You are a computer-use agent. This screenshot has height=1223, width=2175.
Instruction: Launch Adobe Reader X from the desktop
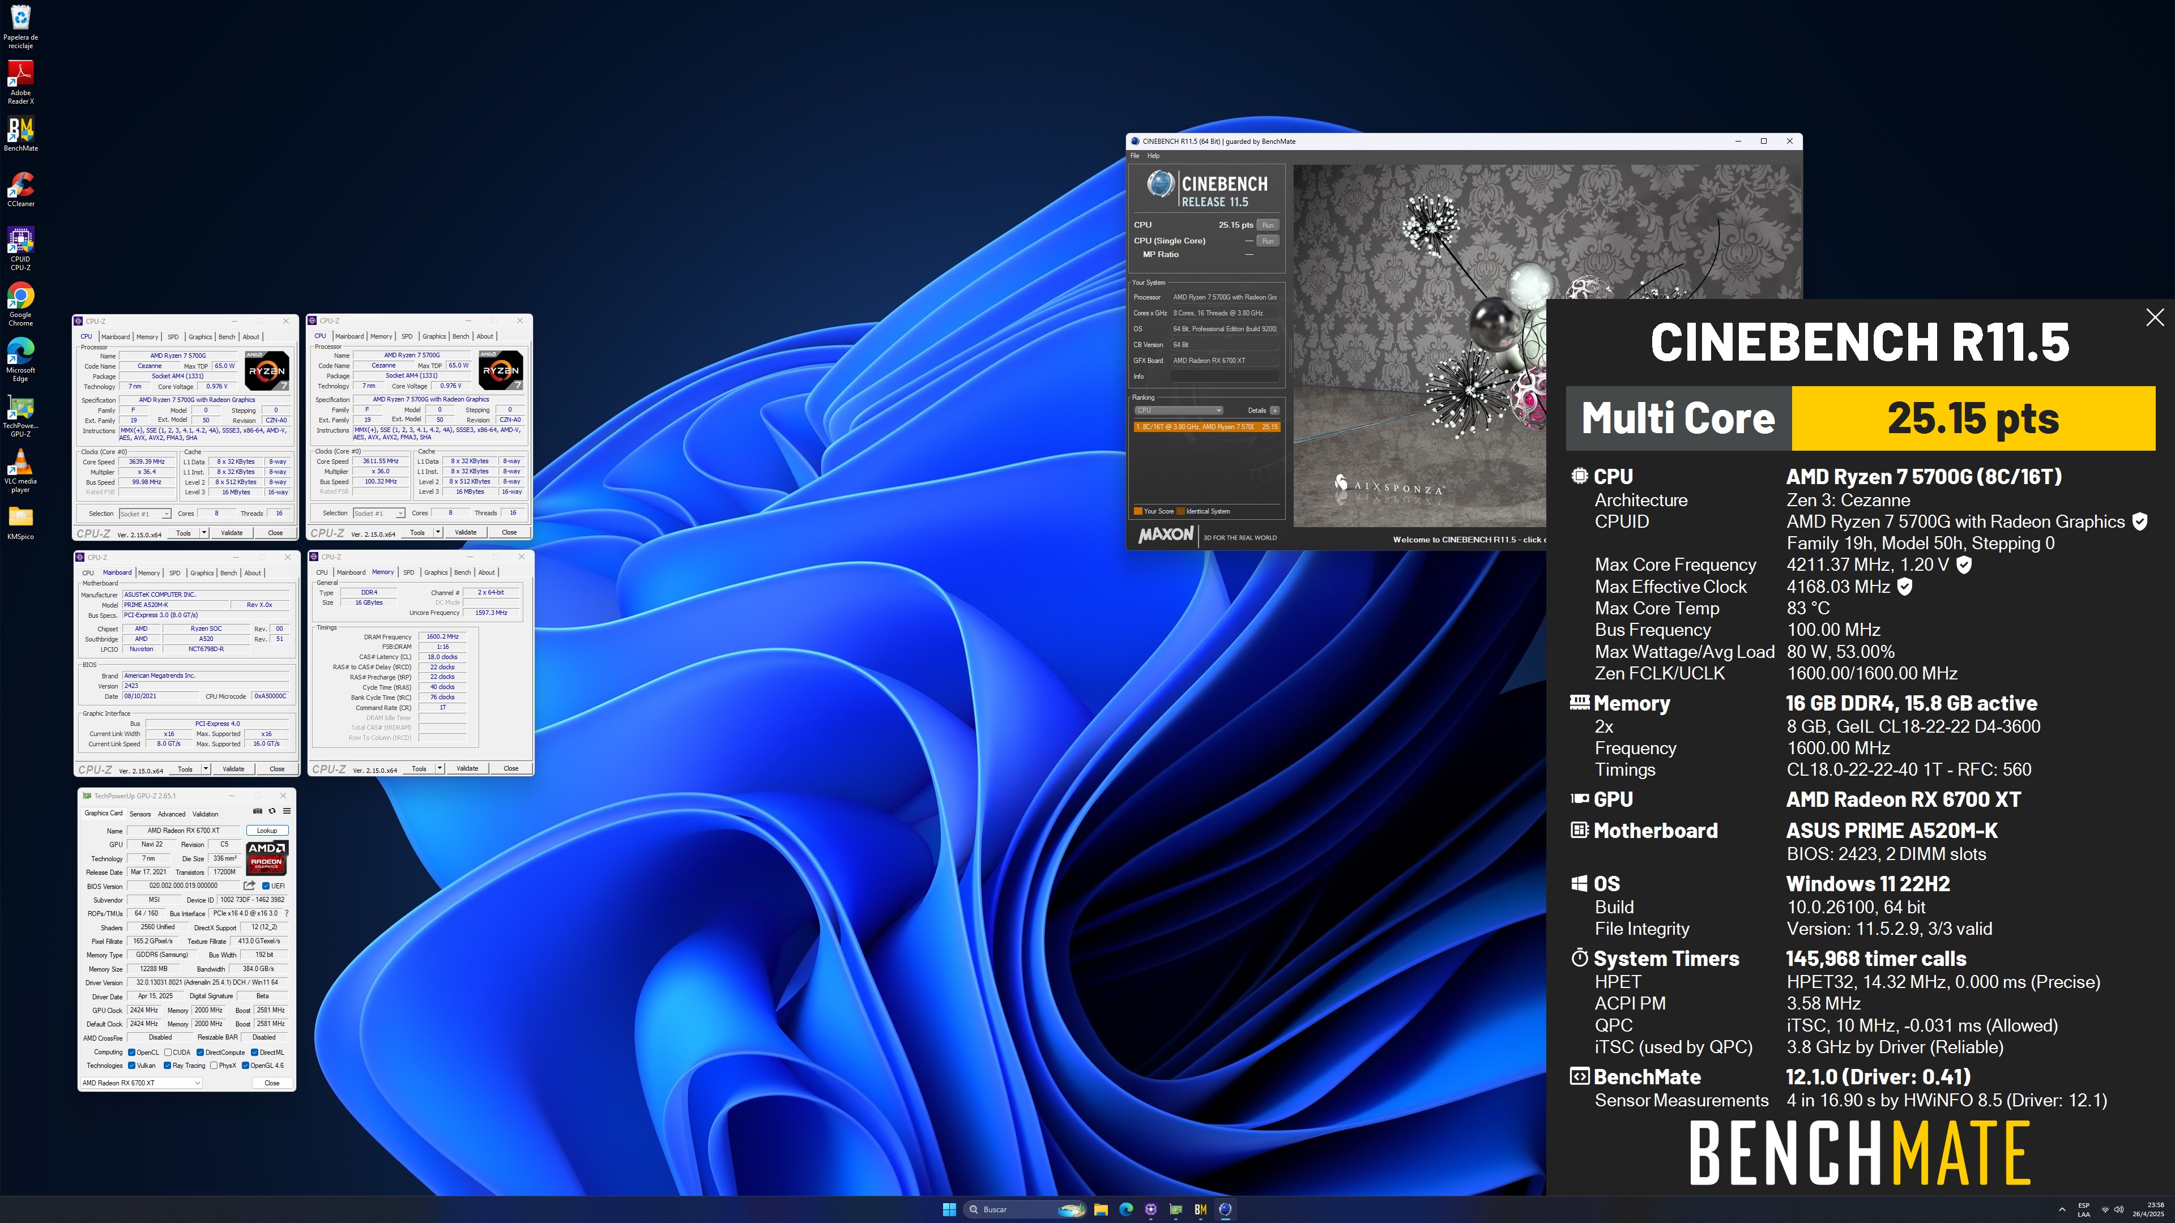click(20, 83)
